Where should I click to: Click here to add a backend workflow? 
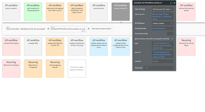[x=77, y=69]
